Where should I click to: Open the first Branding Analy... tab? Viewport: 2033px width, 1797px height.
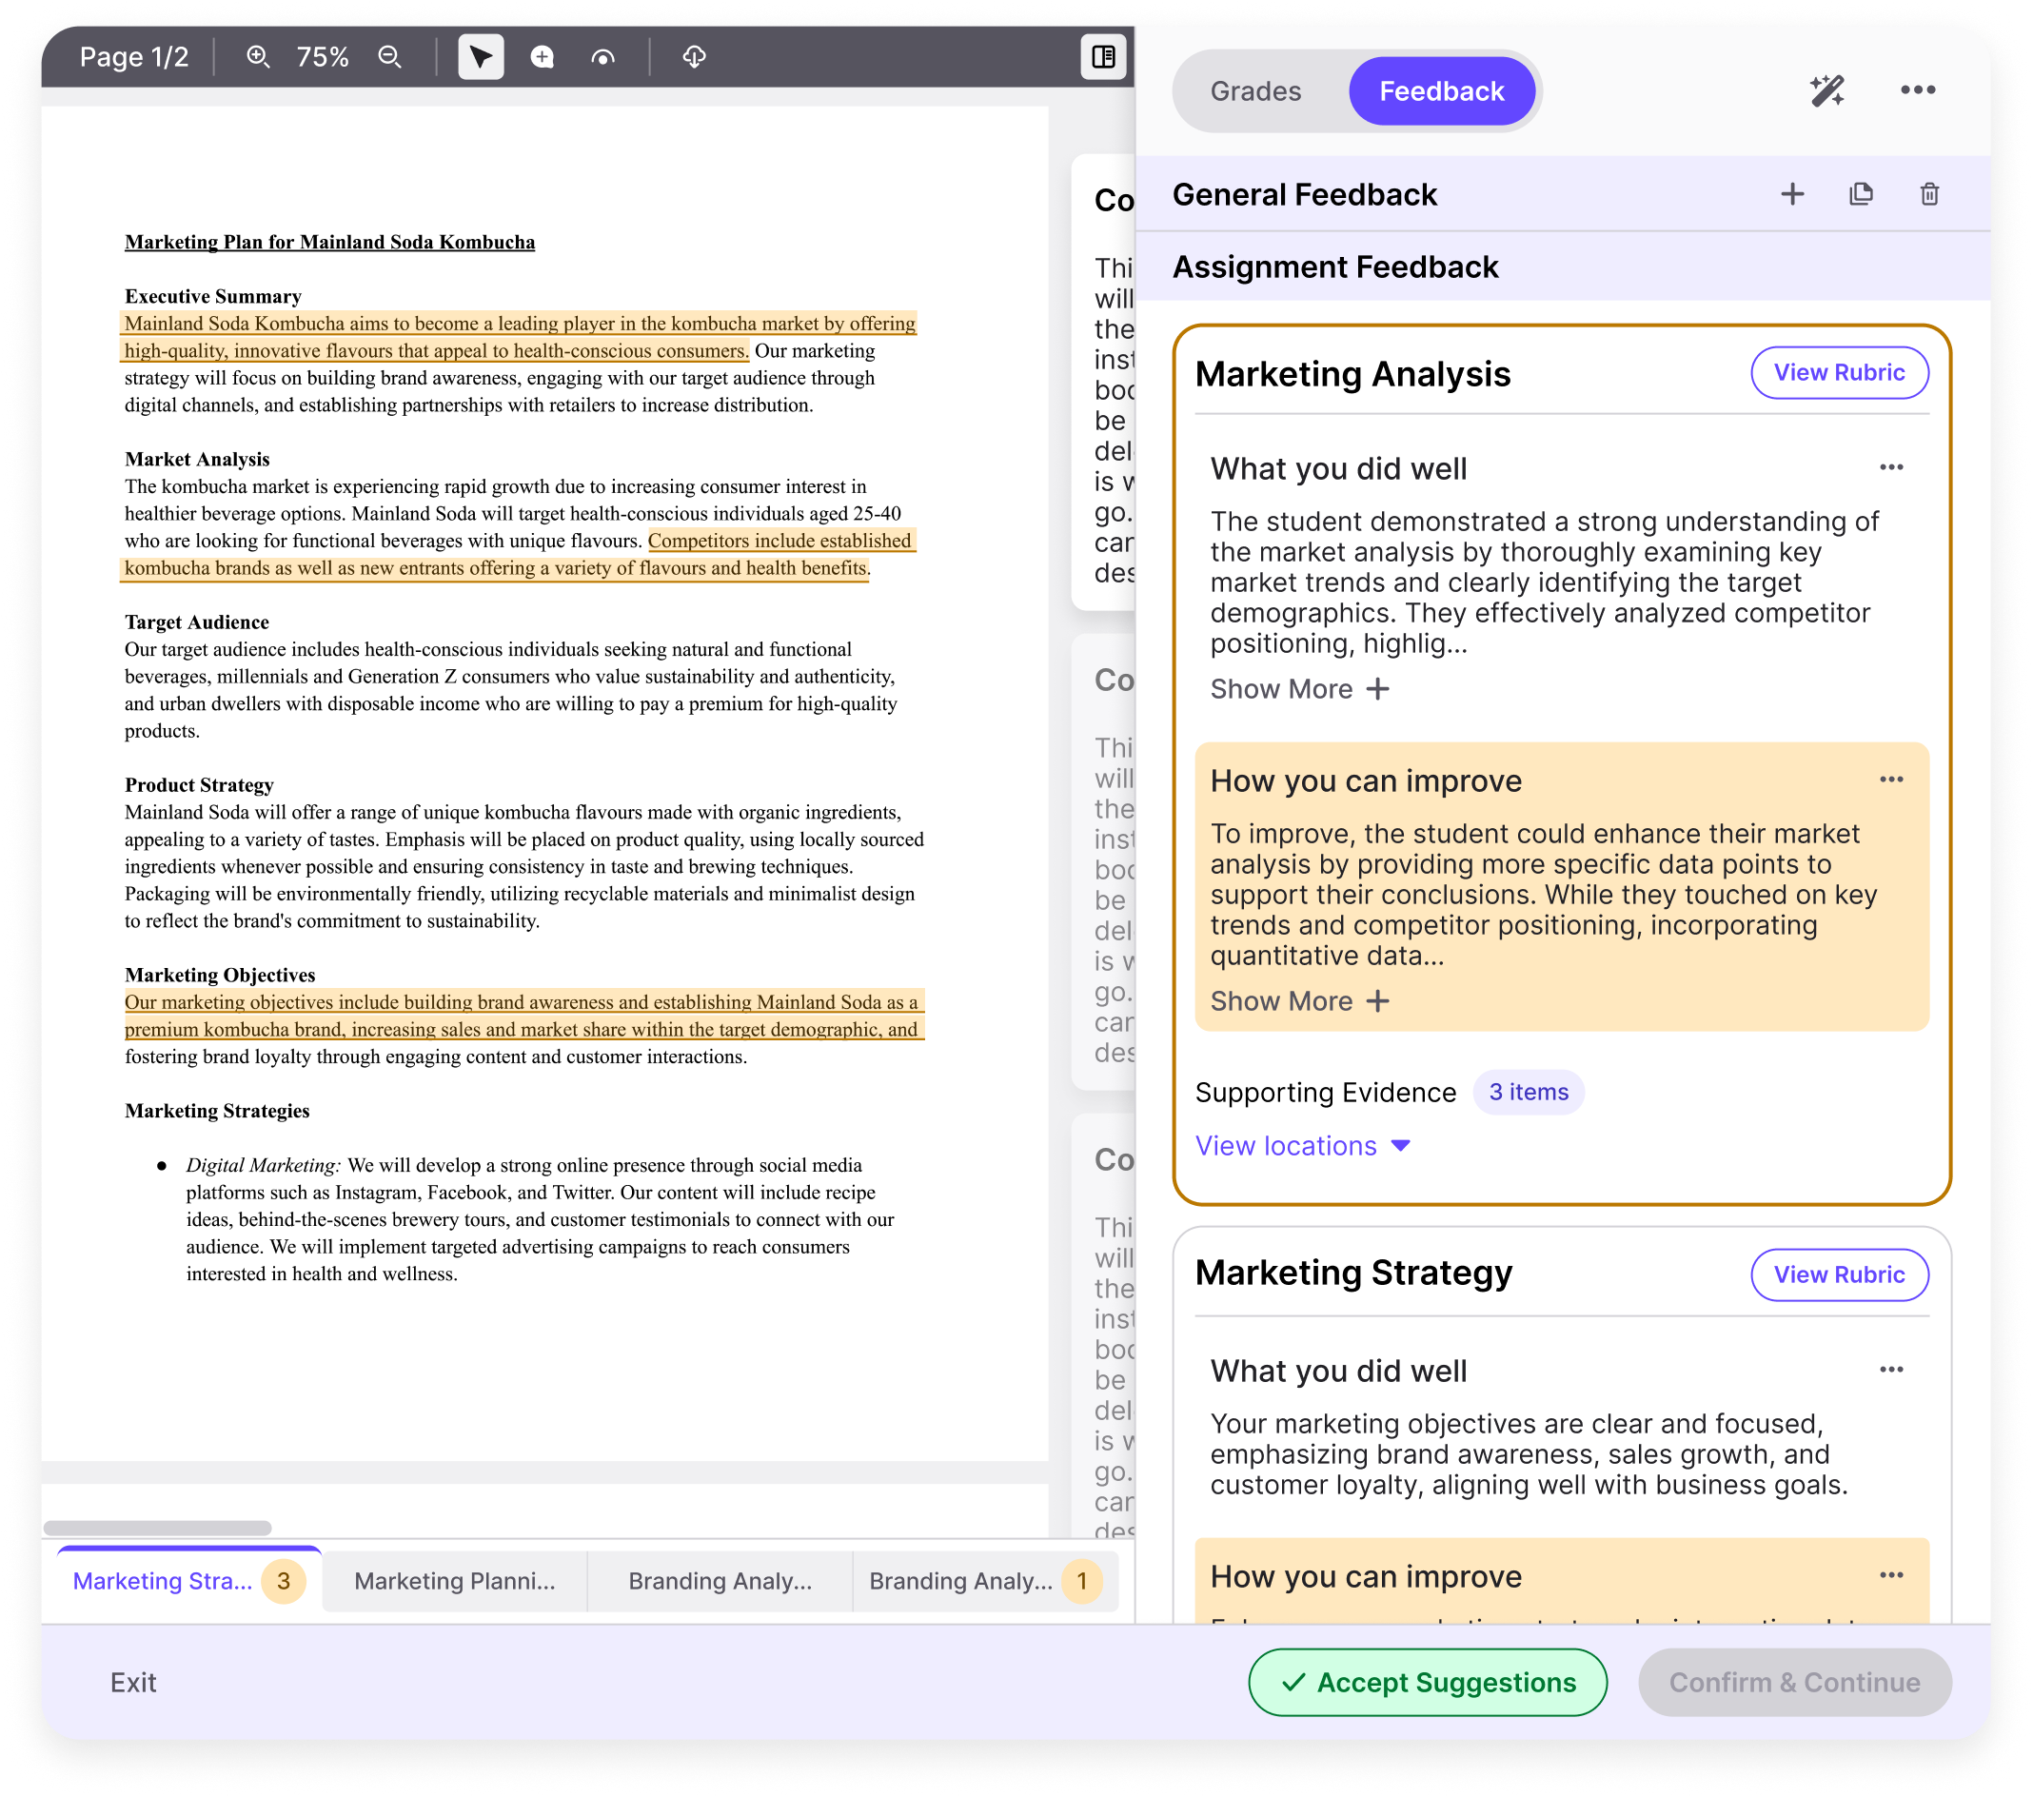pyautogui.click(x=720, y=1580)
